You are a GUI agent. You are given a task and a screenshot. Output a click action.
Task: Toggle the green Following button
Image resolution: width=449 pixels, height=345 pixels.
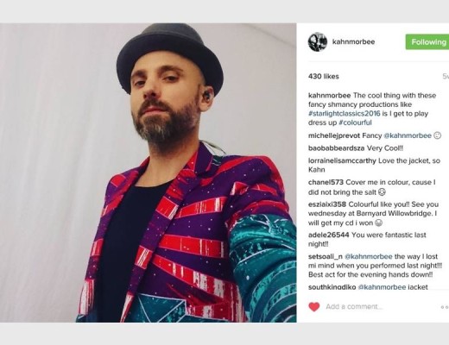pyautogui.click(x=427, y=42)
